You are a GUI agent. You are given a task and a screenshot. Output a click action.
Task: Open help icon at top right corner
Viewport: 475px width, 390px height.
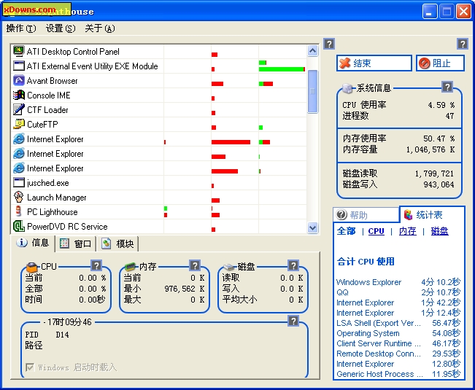pos(463,44)
